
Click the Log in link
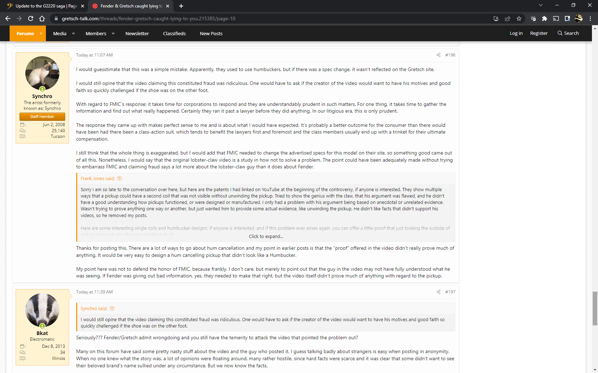(x=516, y=33)
